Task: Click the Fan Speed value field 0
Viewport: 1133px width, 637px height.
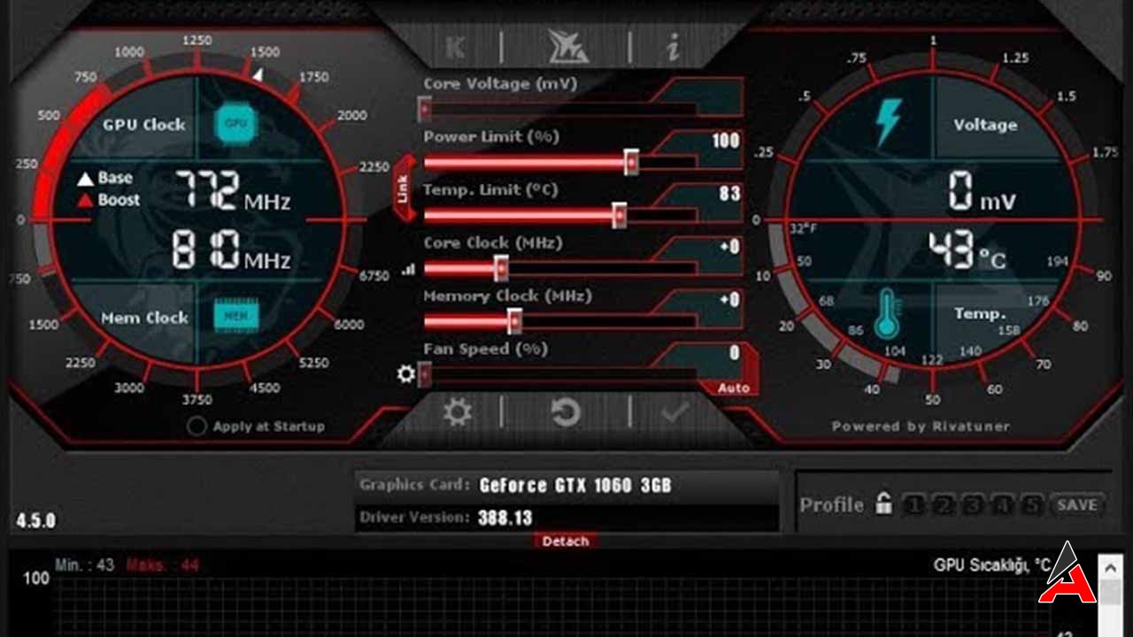Action: (734, 354)
